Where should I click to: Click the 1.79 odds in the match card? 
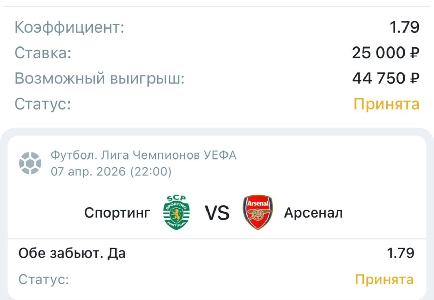pos(400,254)
